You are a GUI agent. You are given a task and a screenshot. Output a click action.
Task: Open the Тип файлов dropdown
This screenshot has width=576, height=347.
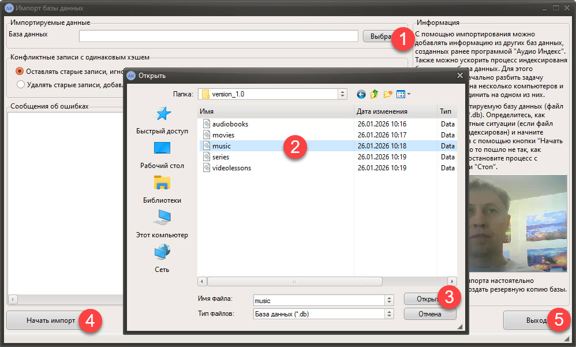pos(390,314)
